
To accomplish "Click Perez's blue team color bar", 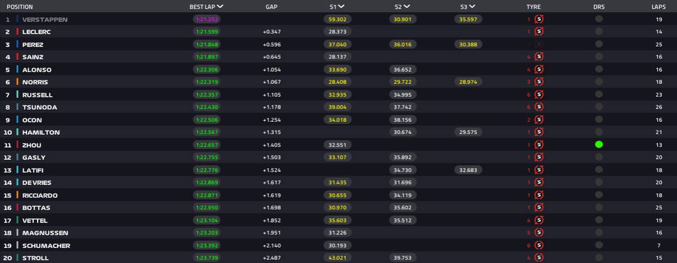I will [18, 44].
